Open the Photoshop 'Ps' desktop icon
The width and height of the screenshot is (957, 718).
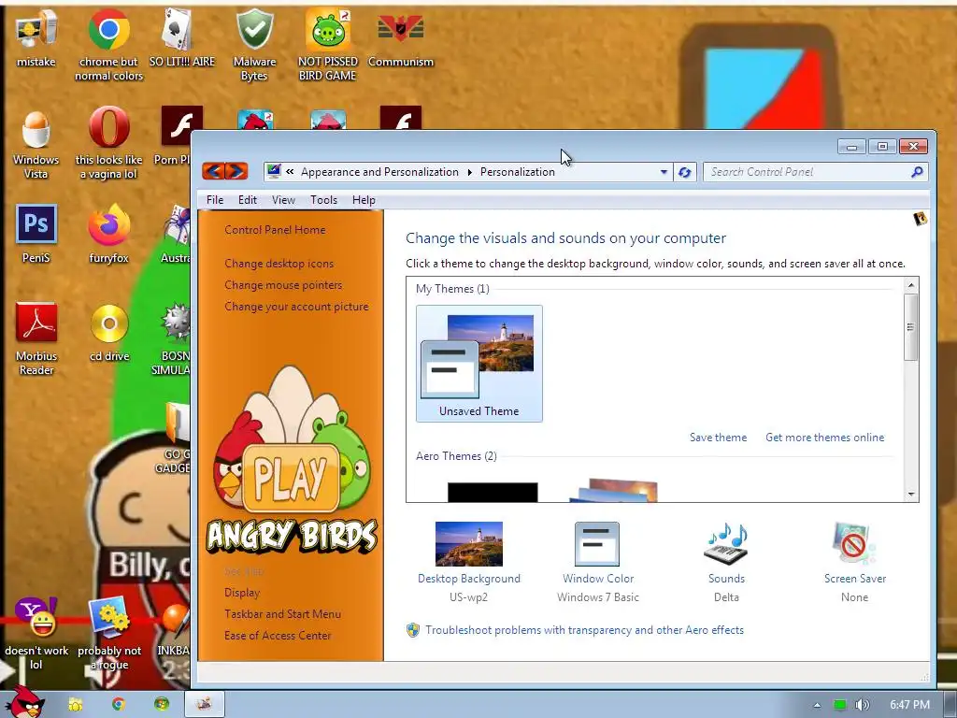[x=36, y=234]
